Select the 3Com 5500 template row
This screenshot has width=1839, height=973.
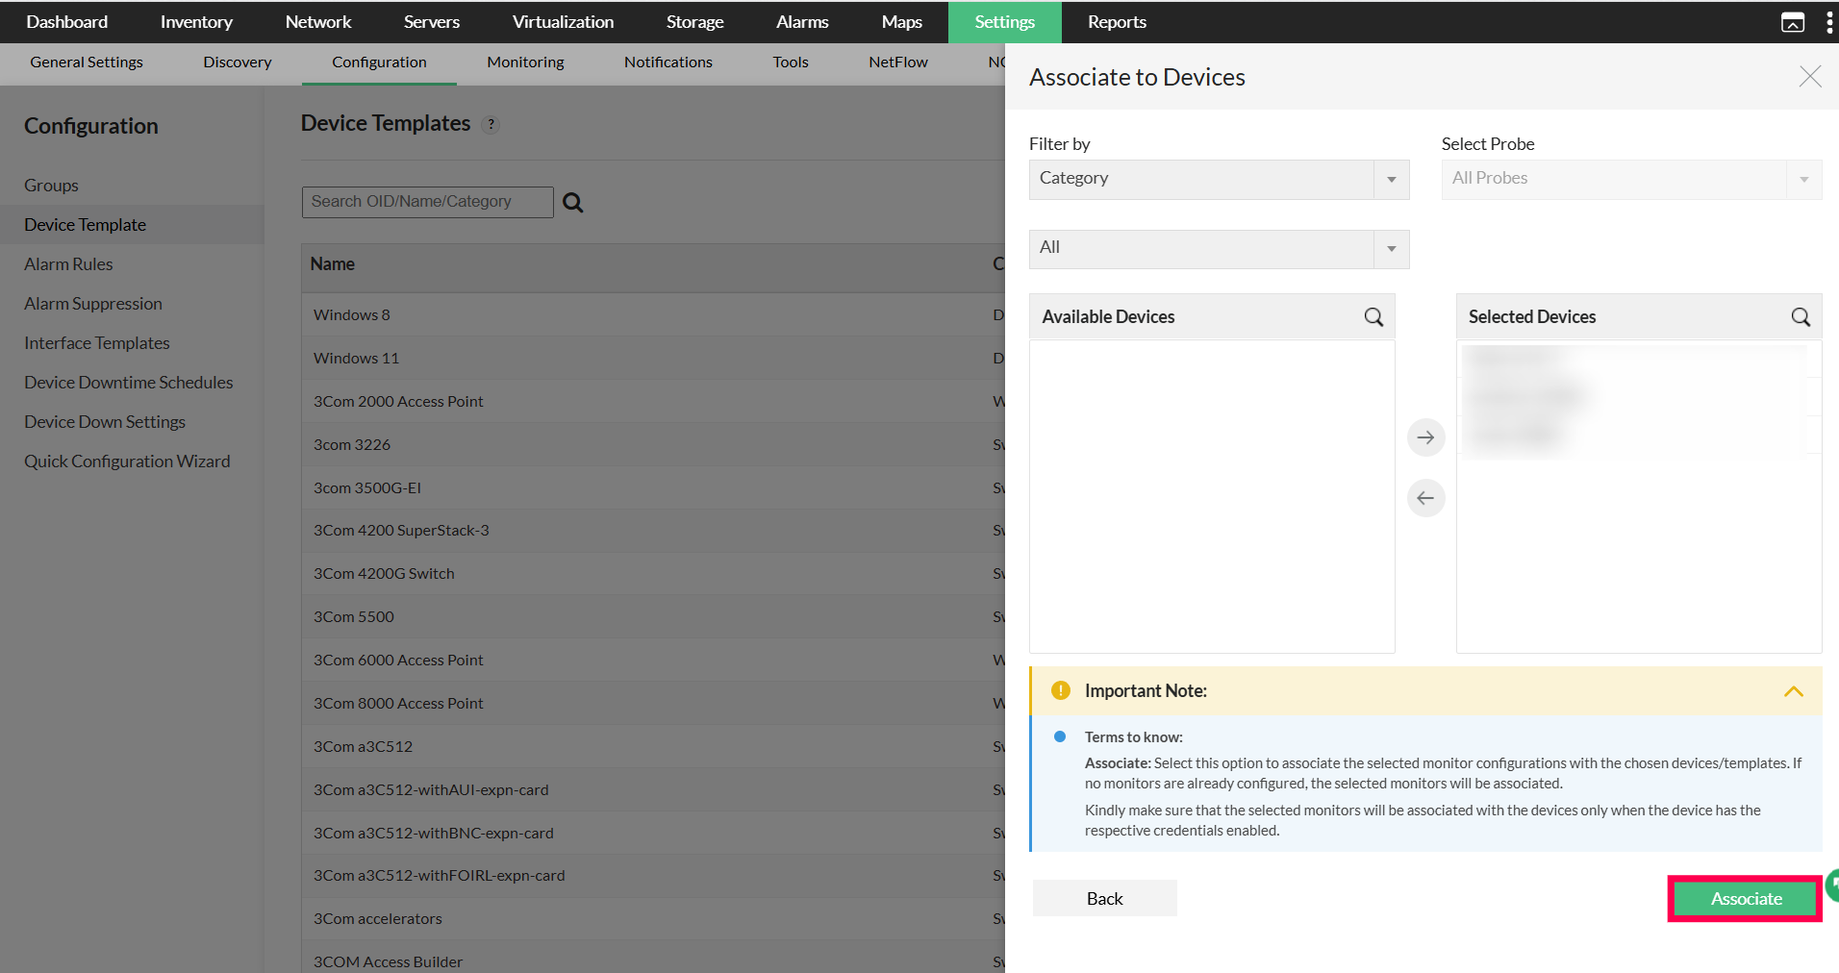653,616
